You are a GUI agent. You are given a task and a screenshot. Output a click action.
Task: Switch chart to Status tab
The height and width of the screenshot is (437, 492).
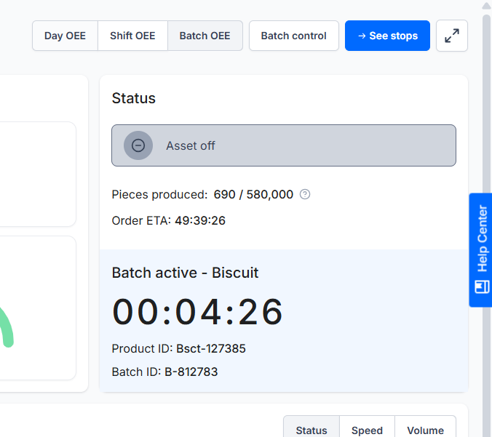coord(312,430)
